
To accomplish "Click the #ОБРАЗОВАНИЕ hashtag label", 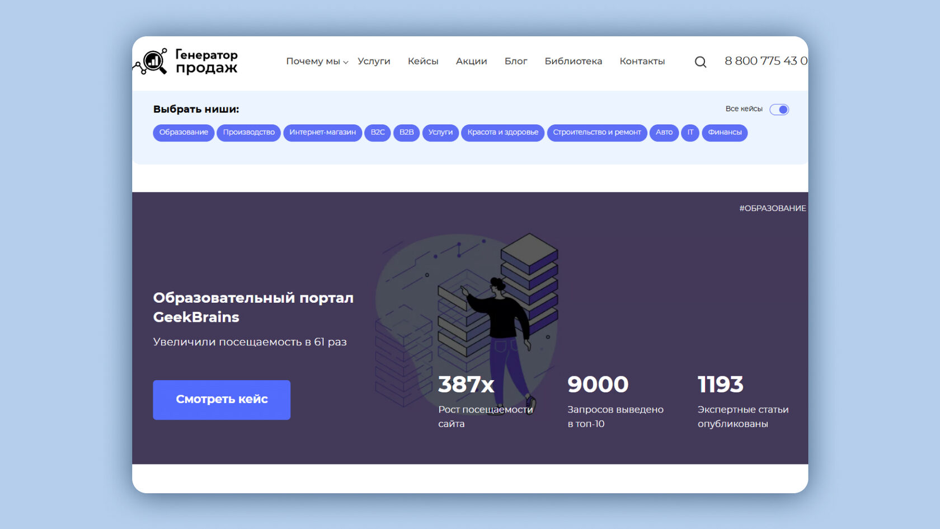I will point(773,208).
